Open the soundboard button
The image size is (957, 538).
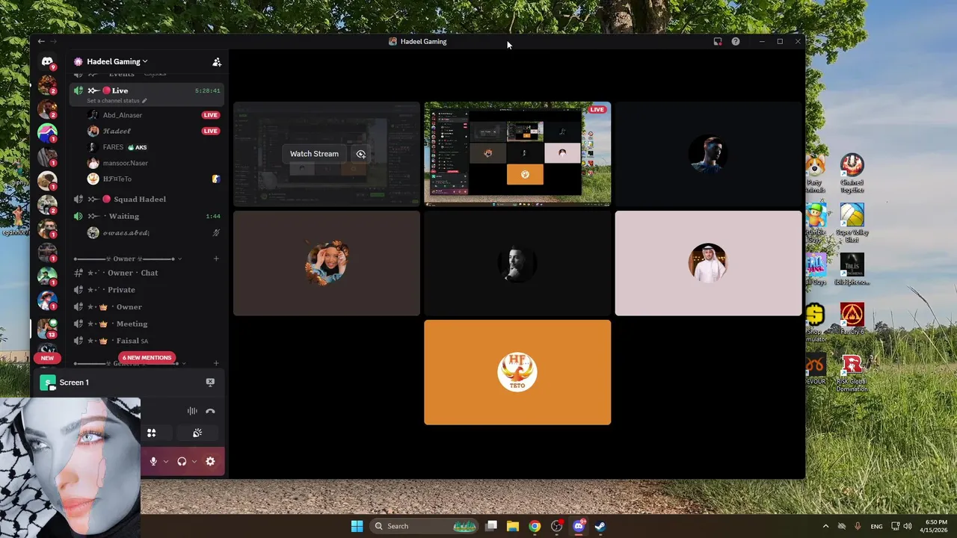coord(197,433)
